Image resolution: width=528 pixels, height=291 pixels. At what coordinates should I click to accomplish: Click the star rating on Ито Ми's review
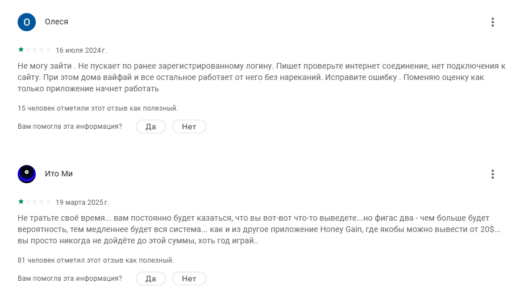[34, 202]
